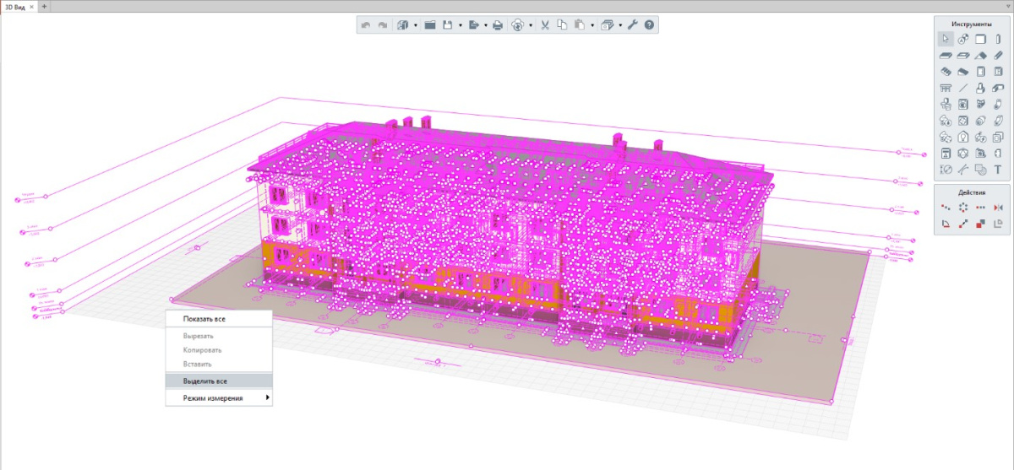Expand the save button dropdown arrow
The image size is (1014, 470).
pyautogui.click(x=460, y=25)
